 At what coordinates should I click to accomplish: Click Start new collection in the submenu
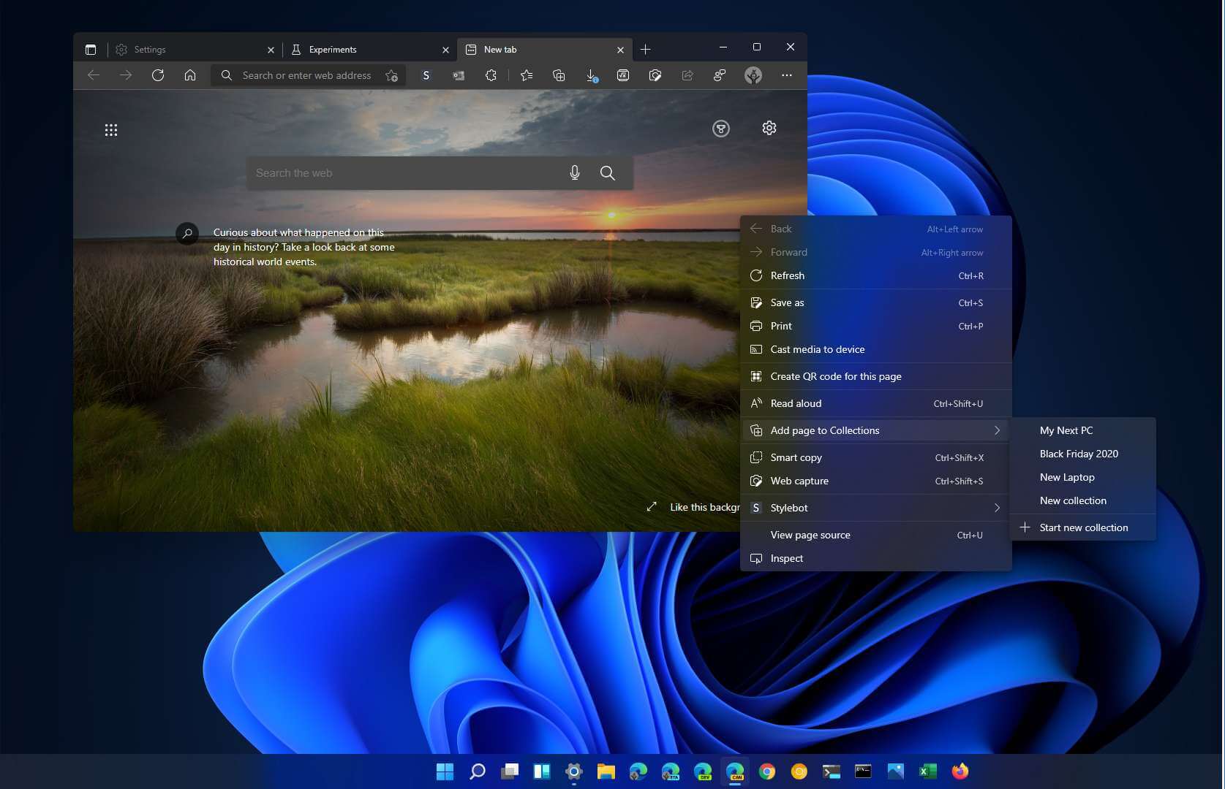click(x=1084, y=527)
